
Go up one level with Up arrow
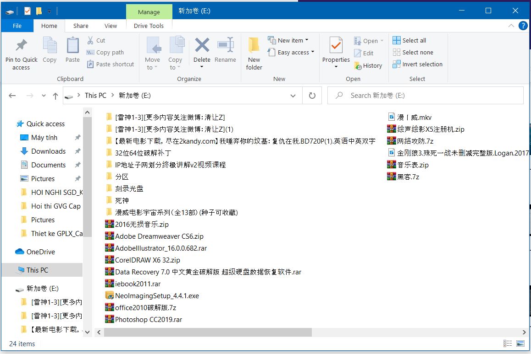(55, 96)
